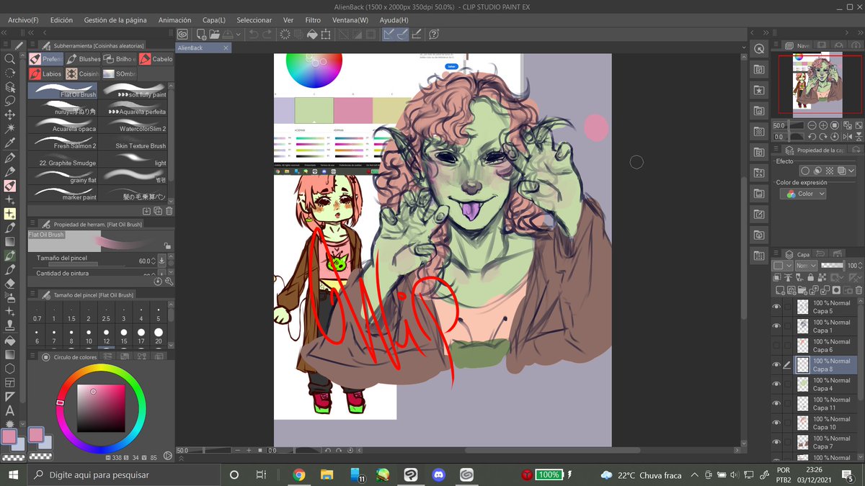
Task: Hide layer Capa 6
Action: [x=776, y=346]
